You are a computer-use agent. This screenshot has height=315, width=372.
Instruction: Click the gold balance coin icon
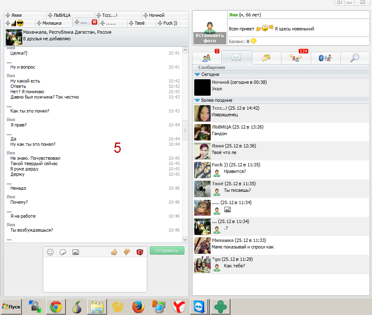tap(253, 41)
